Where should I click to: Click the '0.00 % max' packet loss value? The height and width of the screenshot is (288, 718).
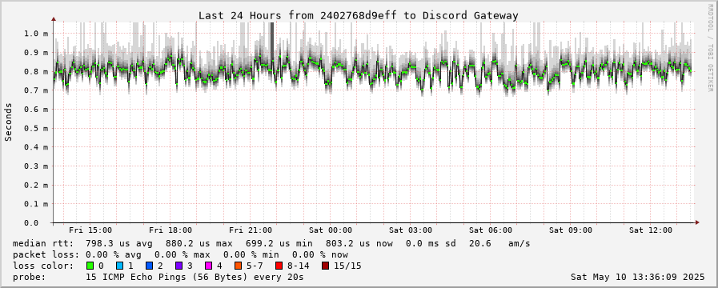point(182,254)
